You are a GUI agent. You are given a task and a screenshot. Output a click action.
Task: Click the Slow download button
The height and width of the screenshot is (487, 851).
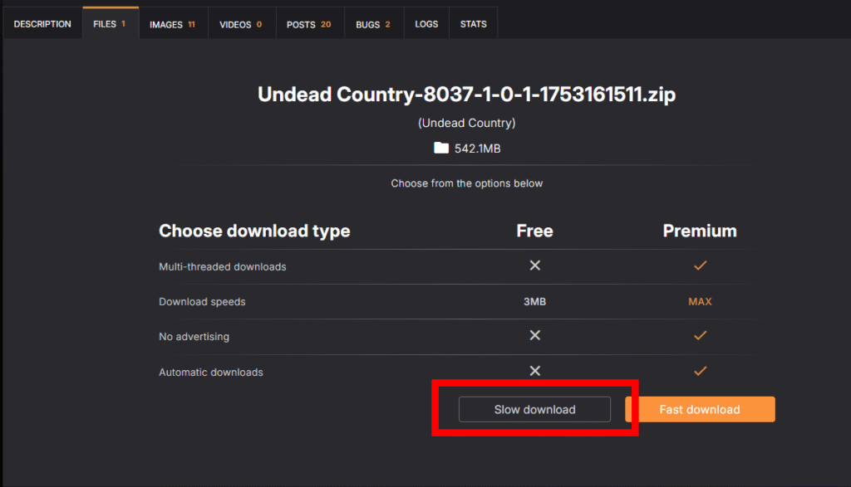click(534, 410)
